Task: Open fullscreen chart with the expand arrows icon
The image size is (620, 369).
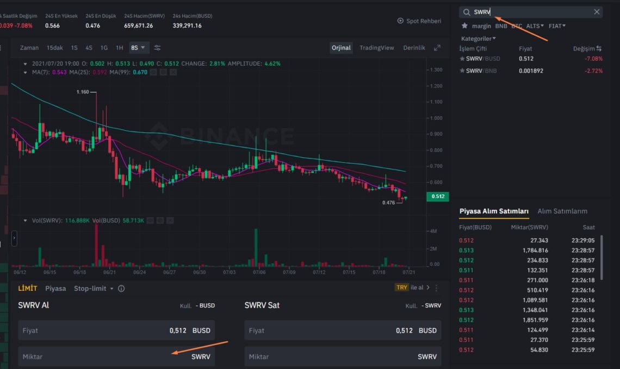Action: 438,48
